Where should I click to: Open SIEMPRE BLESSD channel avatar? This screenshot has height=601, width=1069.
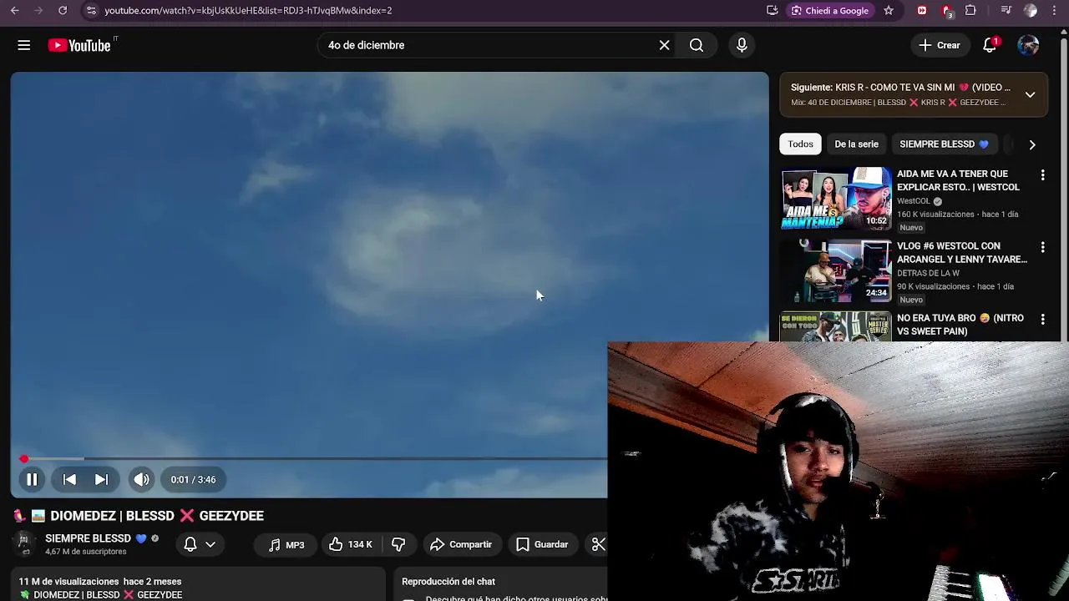pyautogui.click(x=24, y=543)
